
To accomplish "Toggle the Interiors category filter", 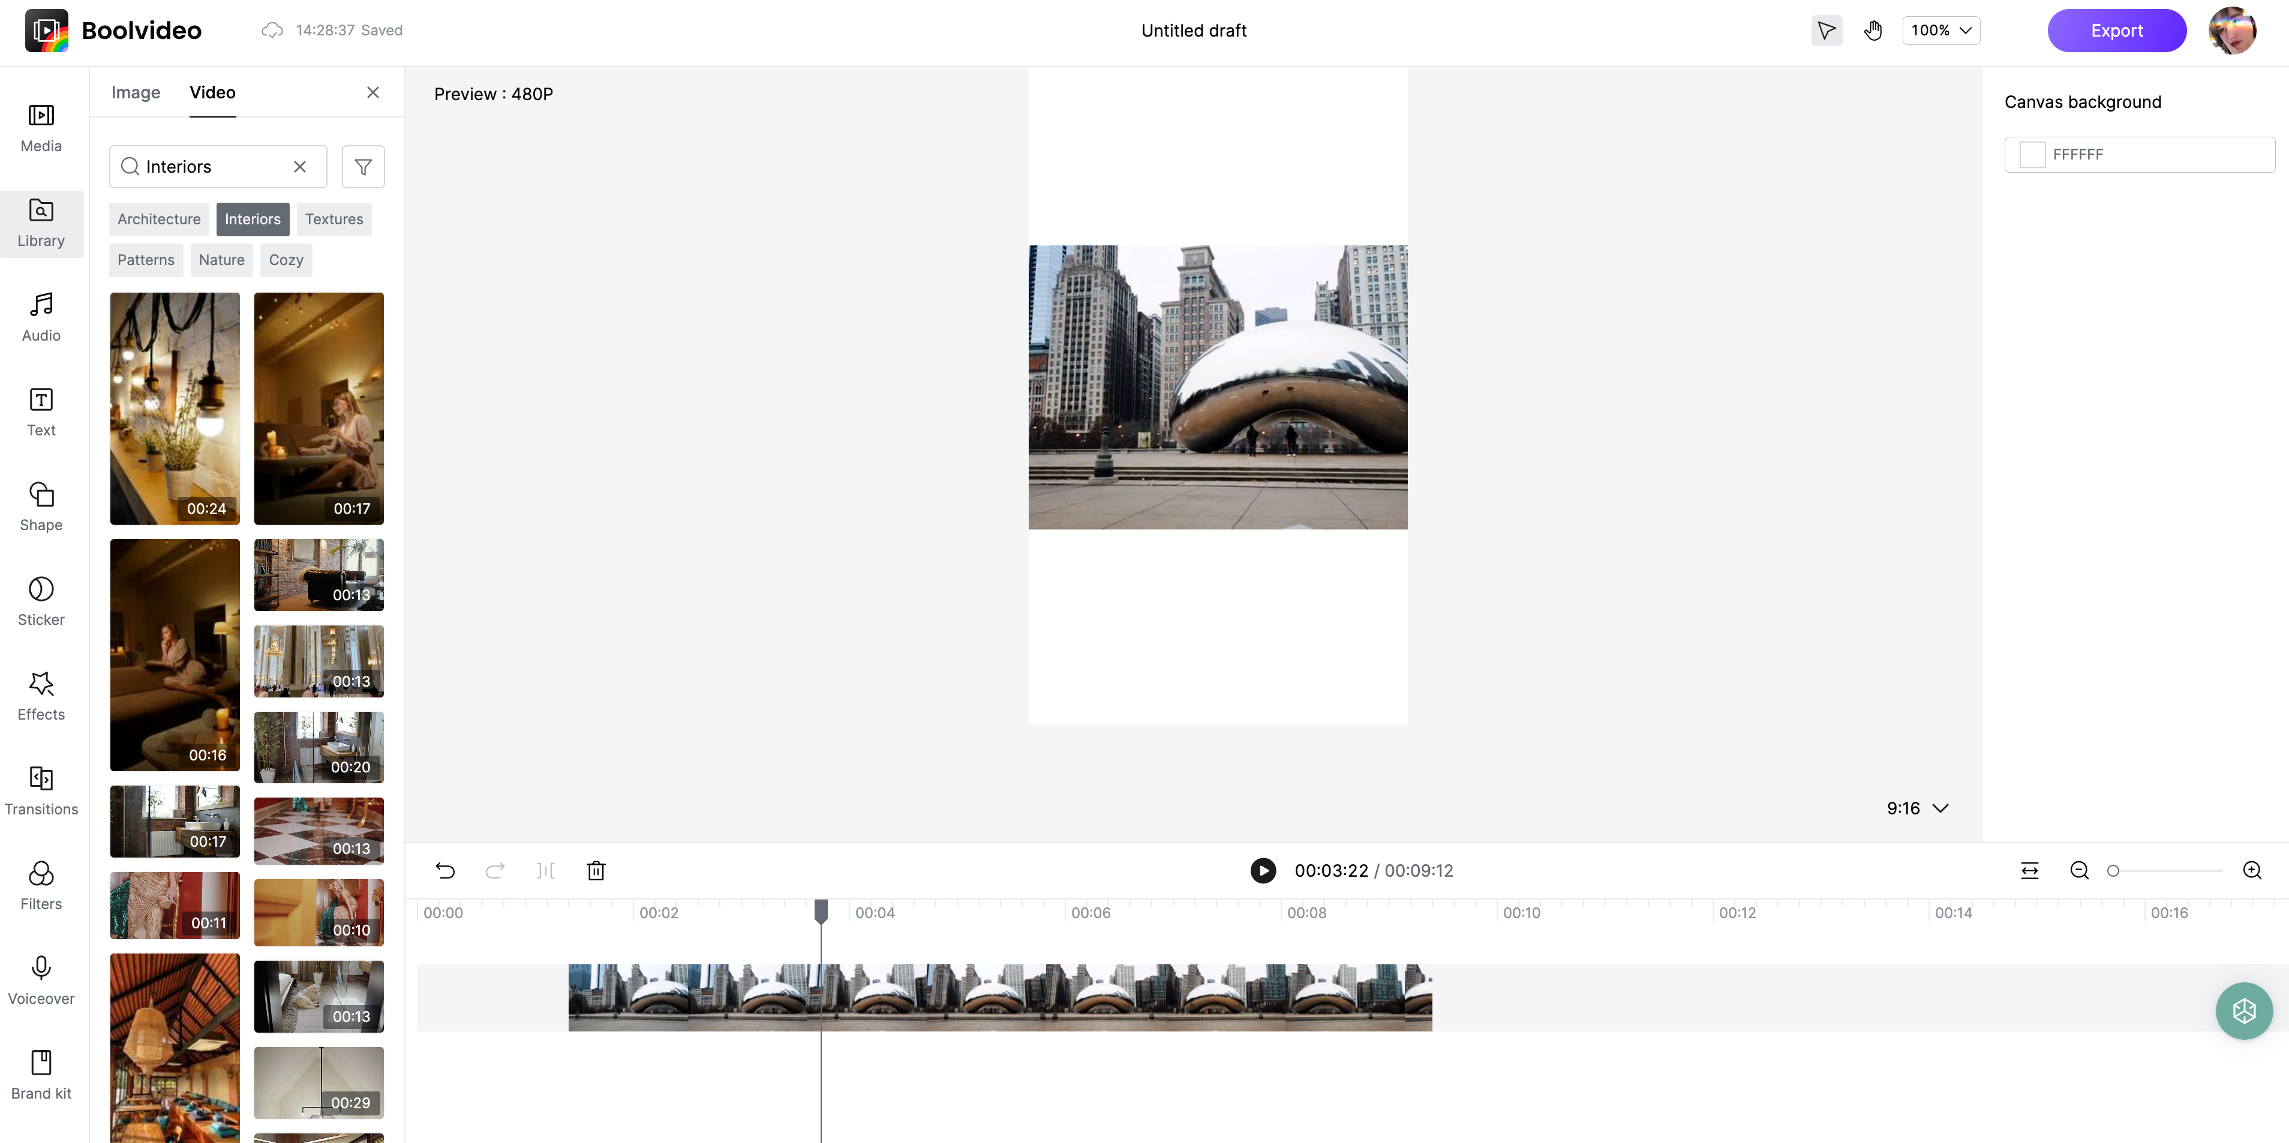I will (253, 219).
